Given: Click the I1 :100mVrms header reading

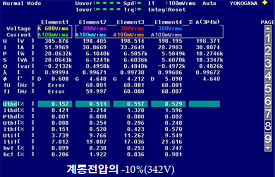Looking at the screenshot, I should pos(172,3).
